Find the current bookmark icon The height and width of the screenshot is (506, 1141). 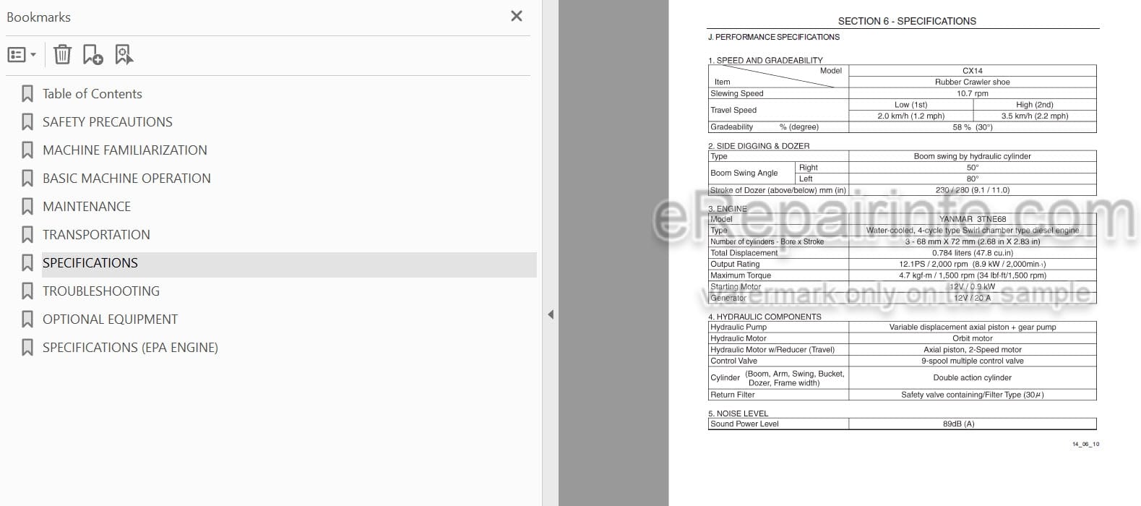(x=124, y=55)
